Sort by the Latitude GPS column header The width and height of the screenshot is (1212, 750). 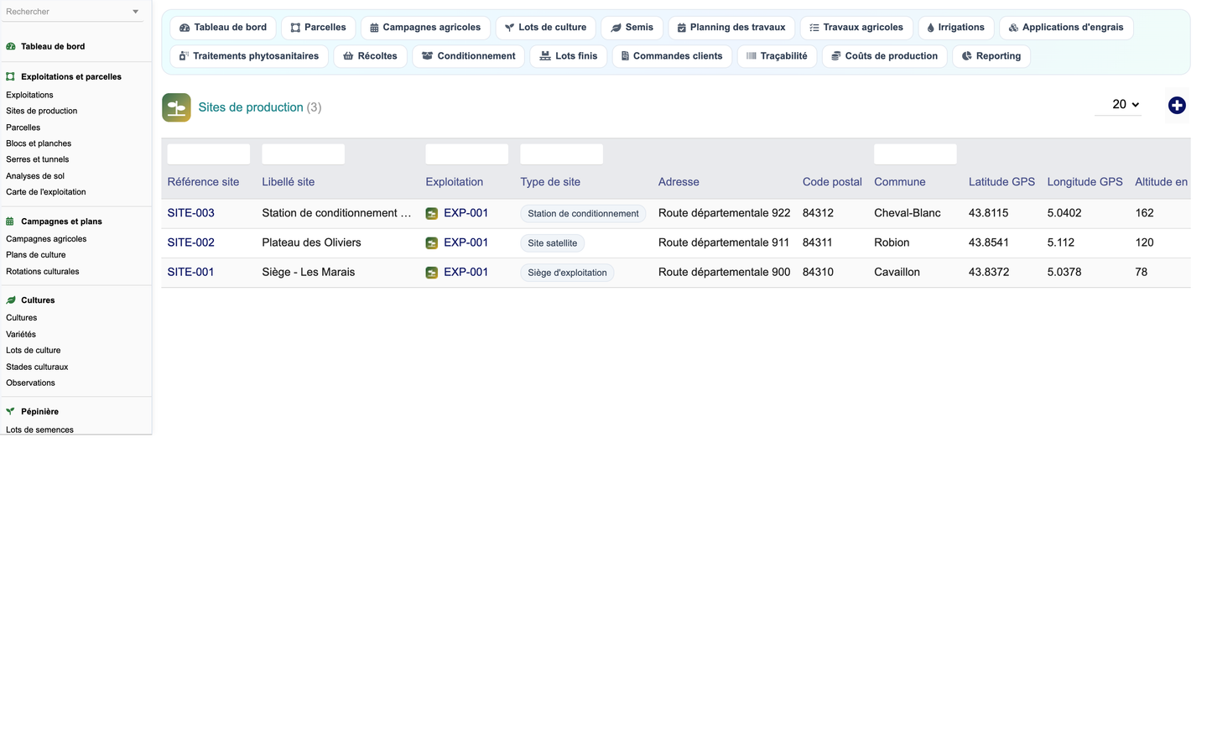click(1001, 182)
